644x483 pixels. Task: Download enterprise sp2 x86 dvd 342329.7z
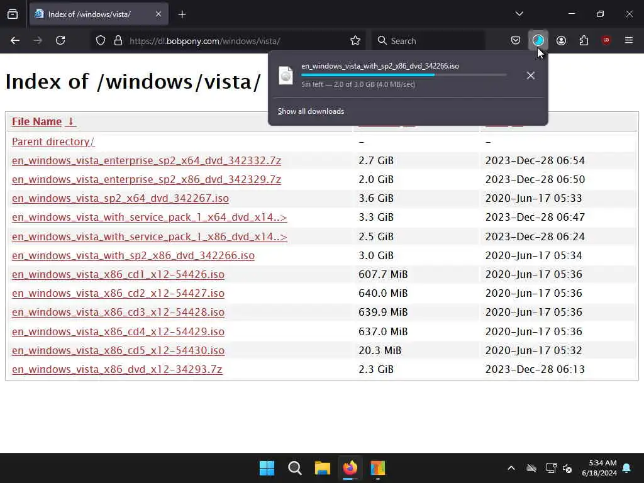click(x=146, y=179)
